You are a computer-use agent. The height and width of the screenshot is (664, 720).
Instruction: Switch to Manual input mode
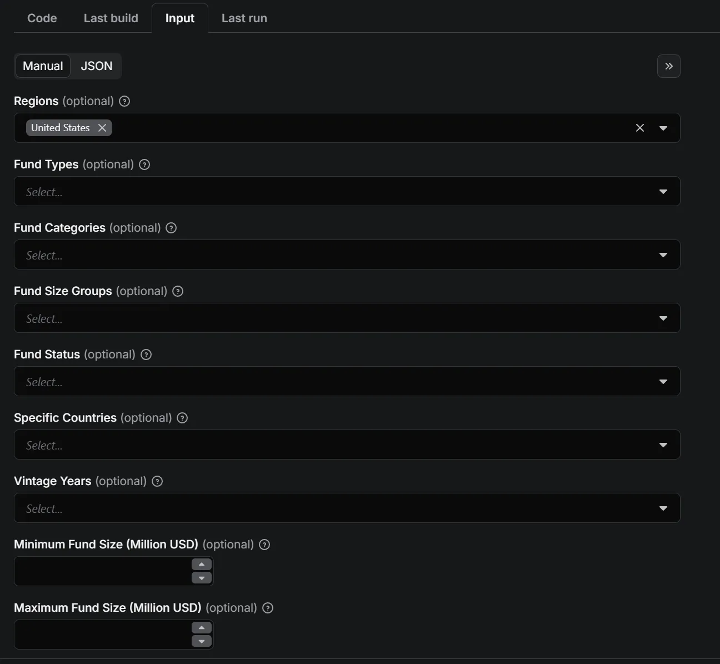(x=43, y=66)
